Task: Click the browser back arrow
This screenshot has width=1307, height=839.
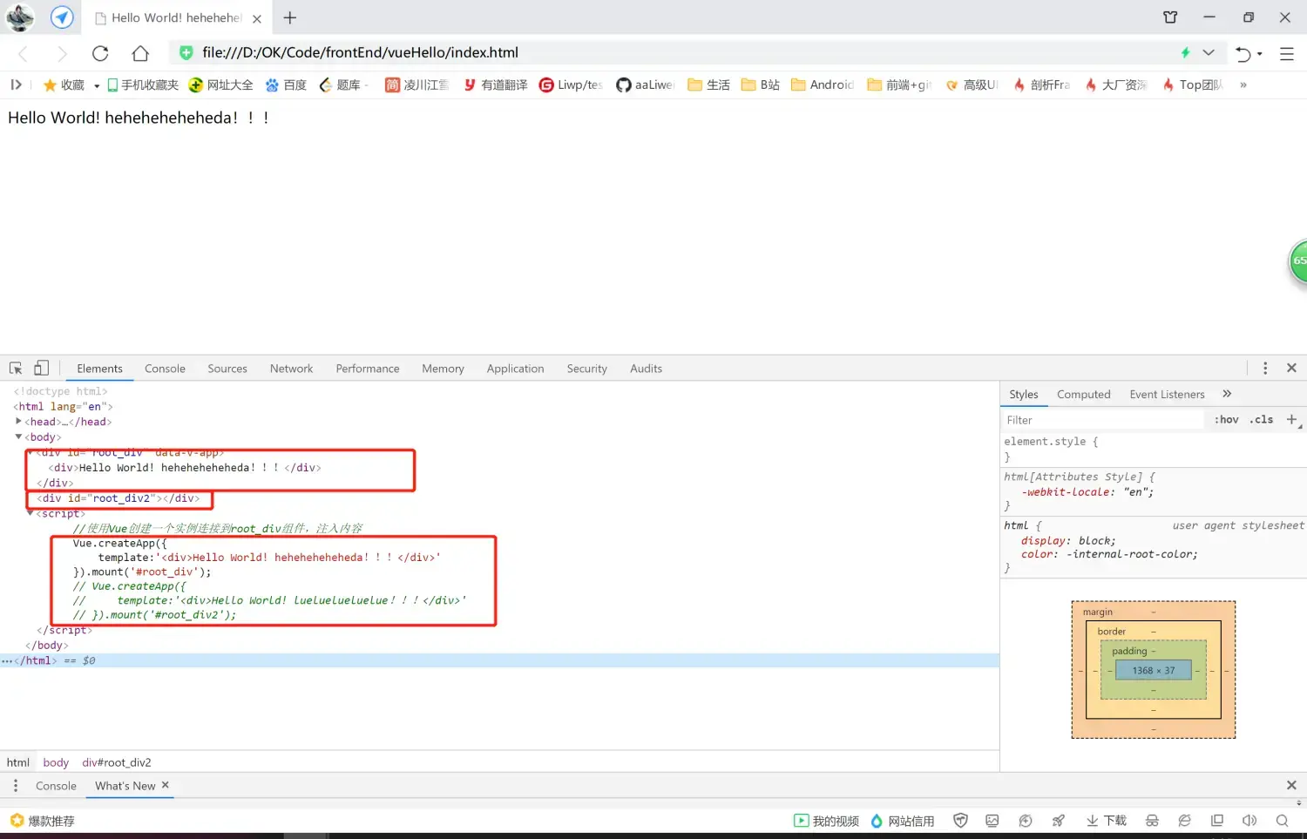Action: coord(24,53)
